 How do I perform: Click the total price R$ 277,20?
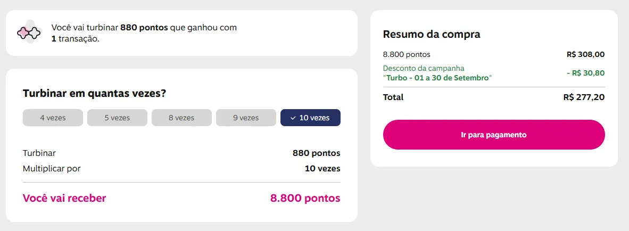[584, 97]
